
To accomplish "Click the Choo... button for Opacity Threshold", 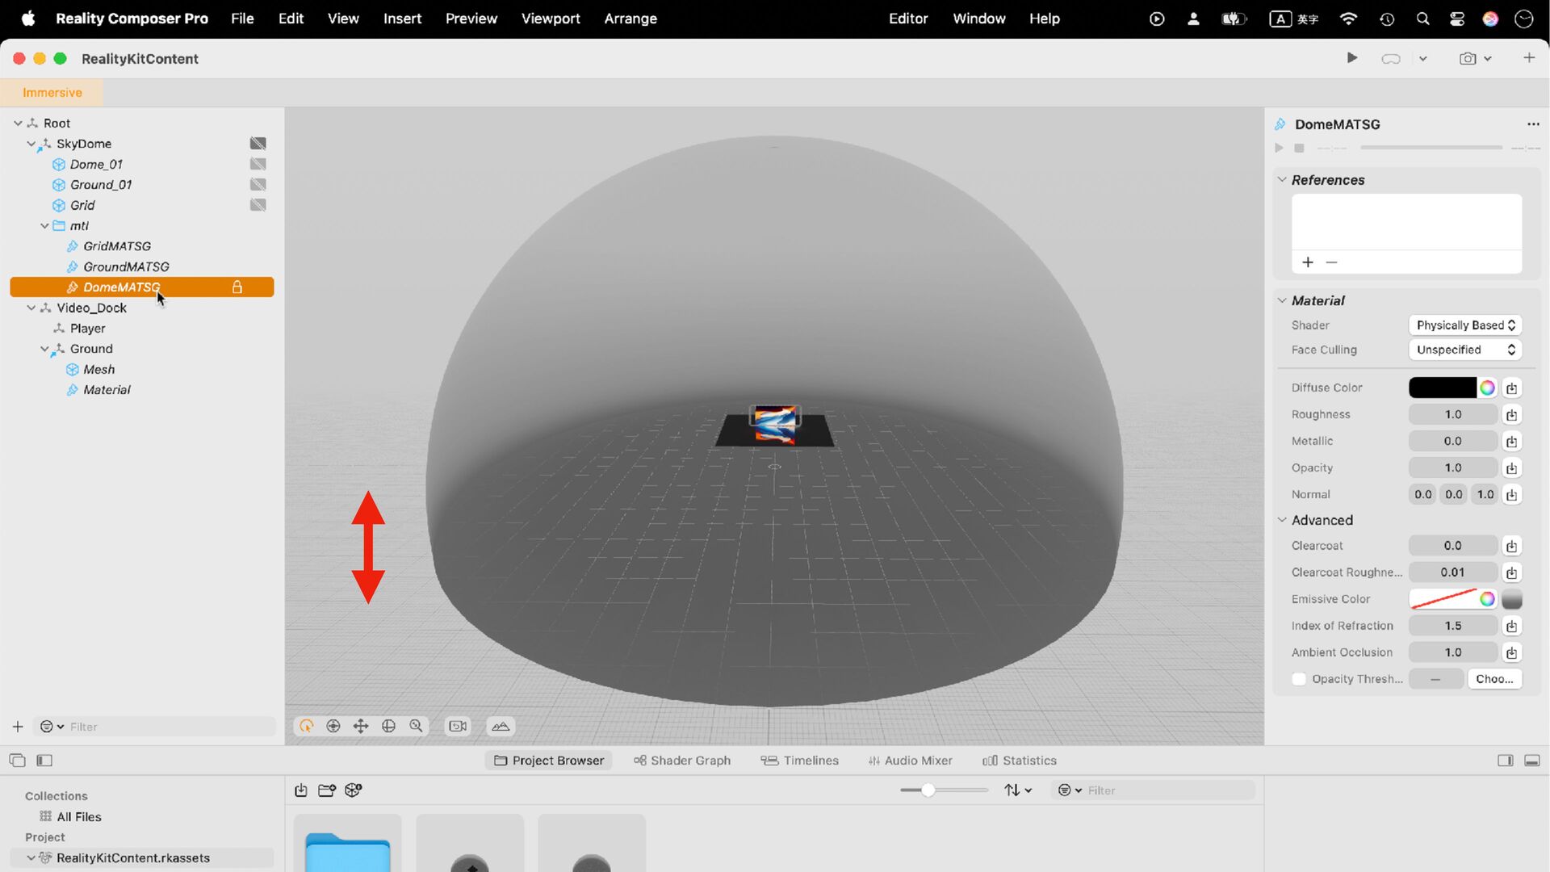I will pyautogui.click(x=1494, y=679).
